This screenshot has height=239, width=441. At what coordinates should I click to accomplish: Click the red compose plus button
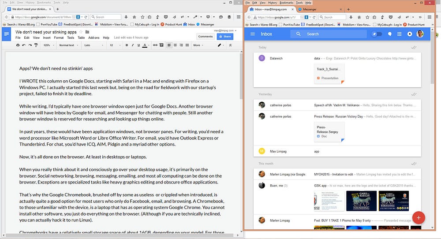(x=419, y=218)
